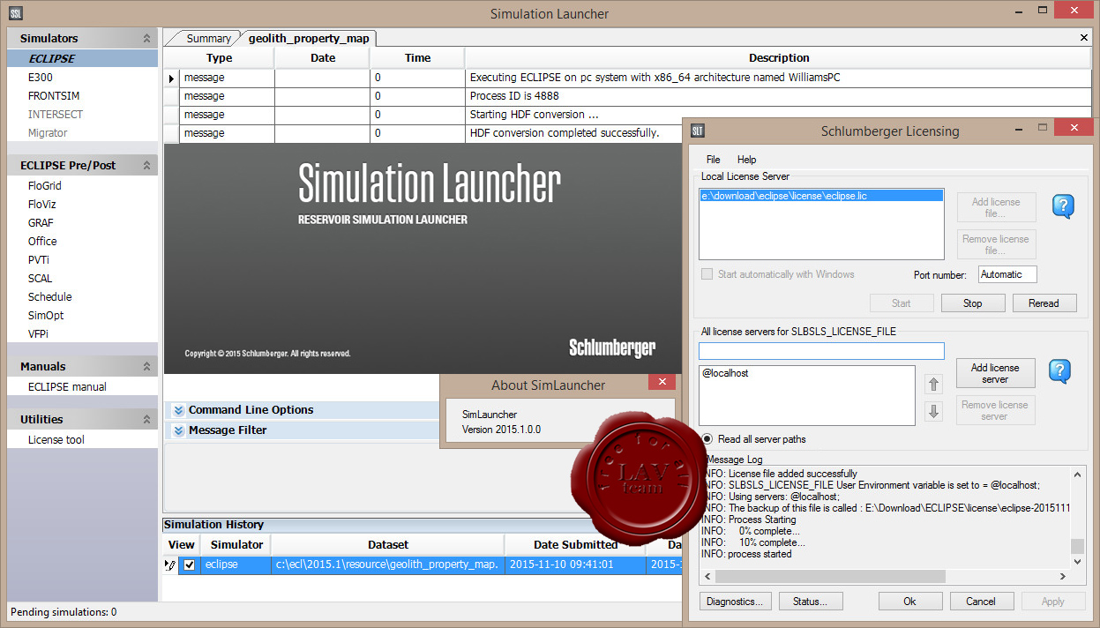
Task: Select the INTERSECT simulator
Action: pyautogui.click(x=56, y=115)
